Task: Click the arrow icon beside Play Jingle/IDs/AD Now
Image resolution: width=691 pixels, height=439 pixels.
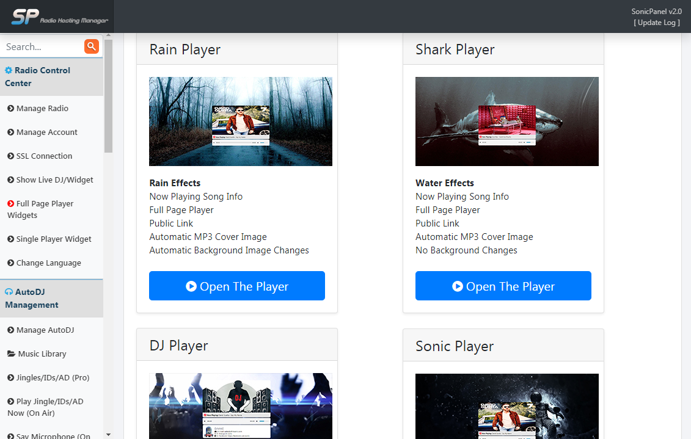Action: pyautogui.click(x=10, y=401)
